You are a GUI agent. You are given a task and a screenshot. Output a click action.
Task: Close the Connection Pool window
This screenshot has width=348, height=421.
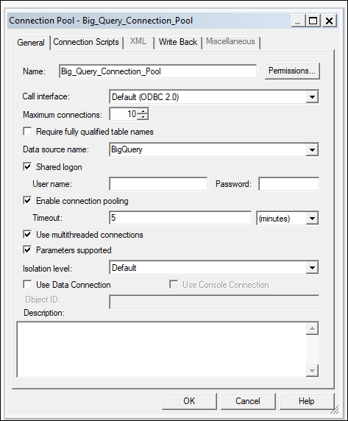329,21
